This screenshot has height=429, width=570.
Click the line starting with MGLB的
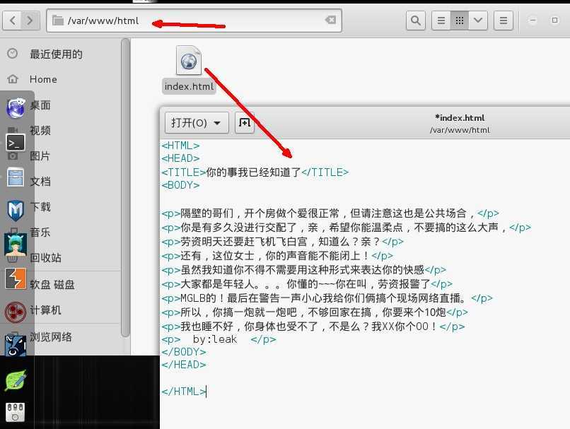(327, 298)
